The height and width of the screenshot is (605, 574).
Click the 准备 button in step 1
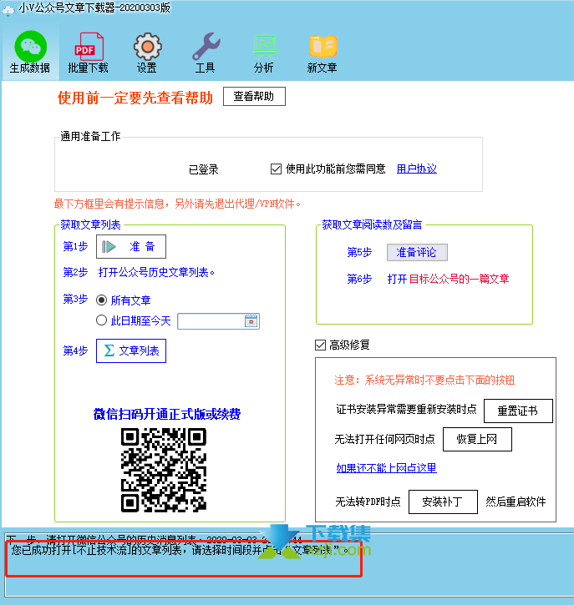click(131, 246)
